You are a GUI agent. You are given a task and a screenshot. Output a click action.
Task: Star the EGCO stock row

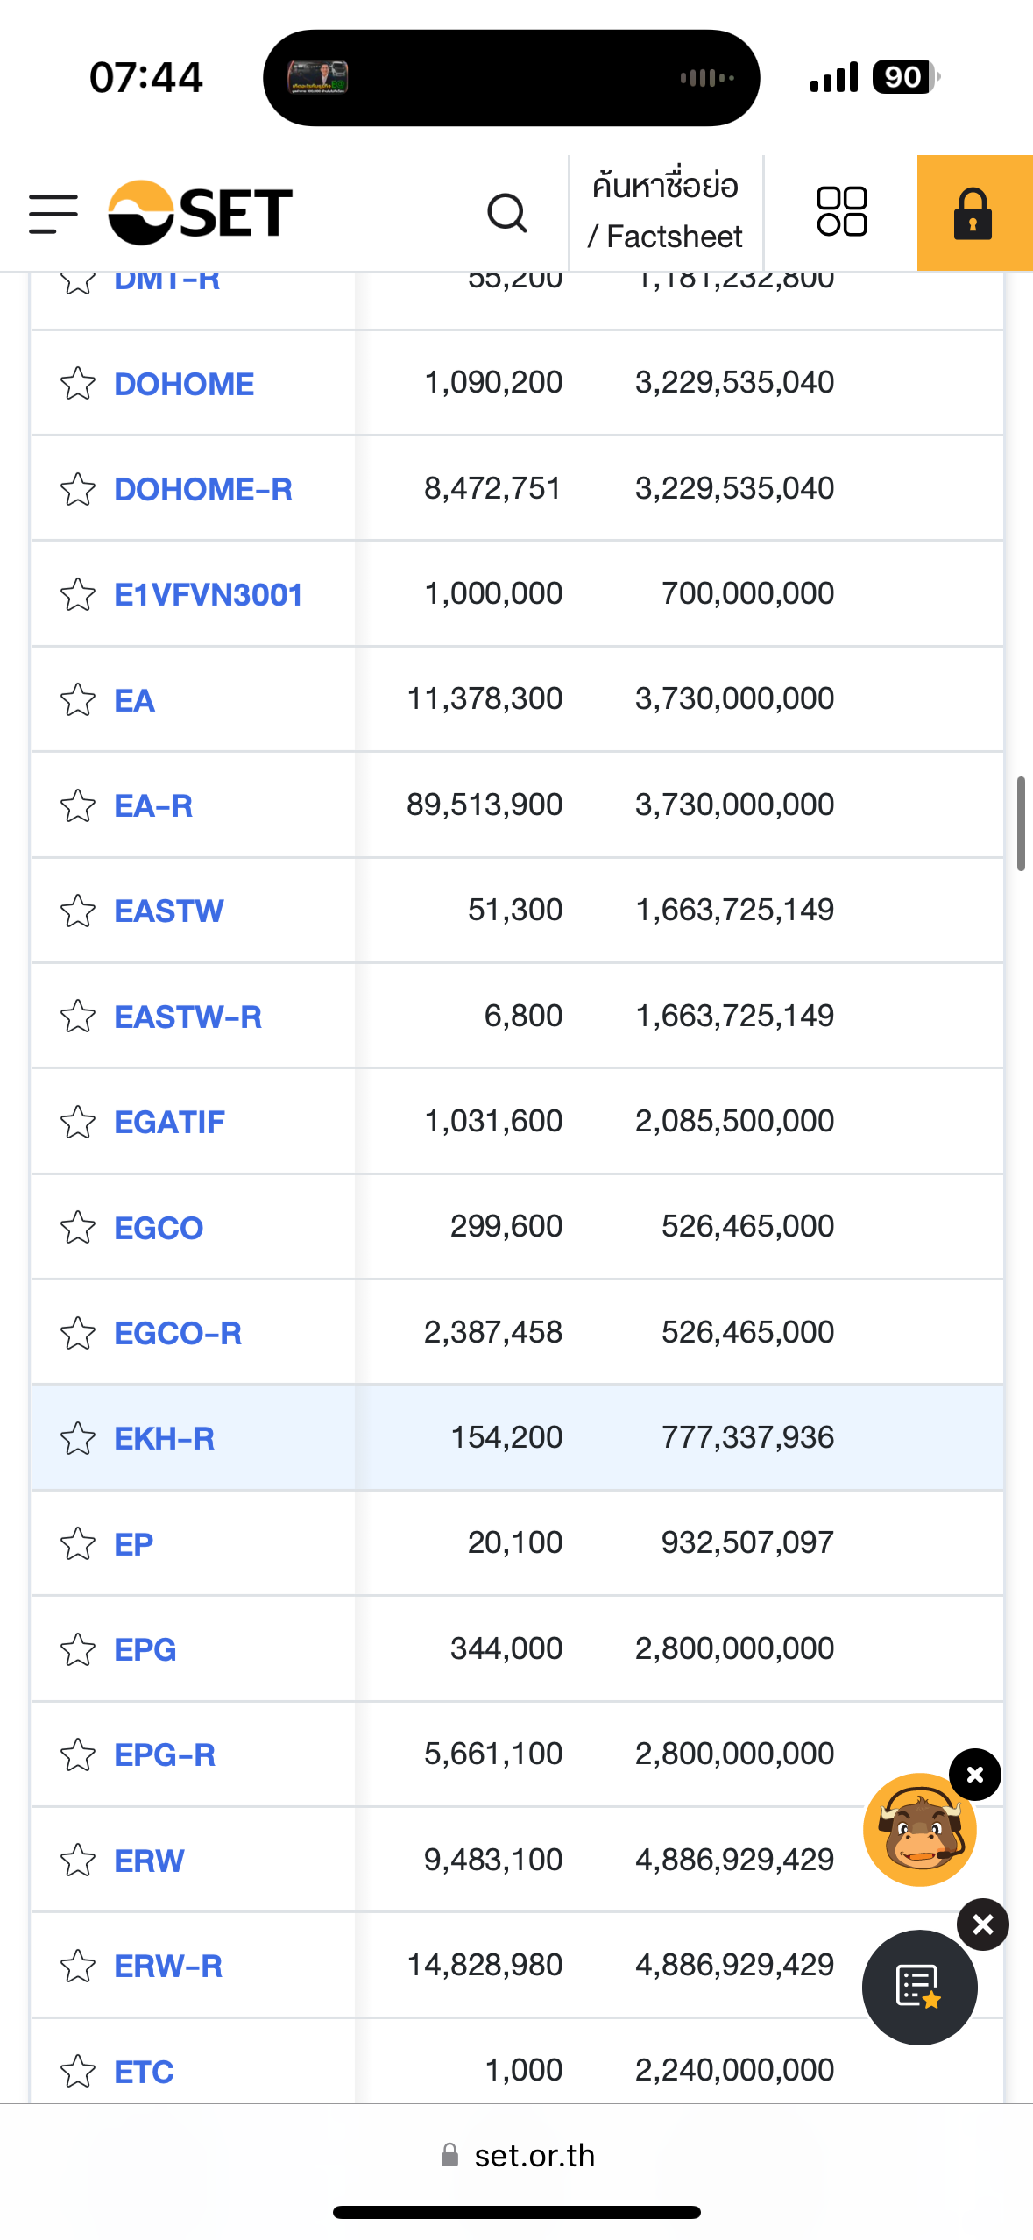(78, 1228)
